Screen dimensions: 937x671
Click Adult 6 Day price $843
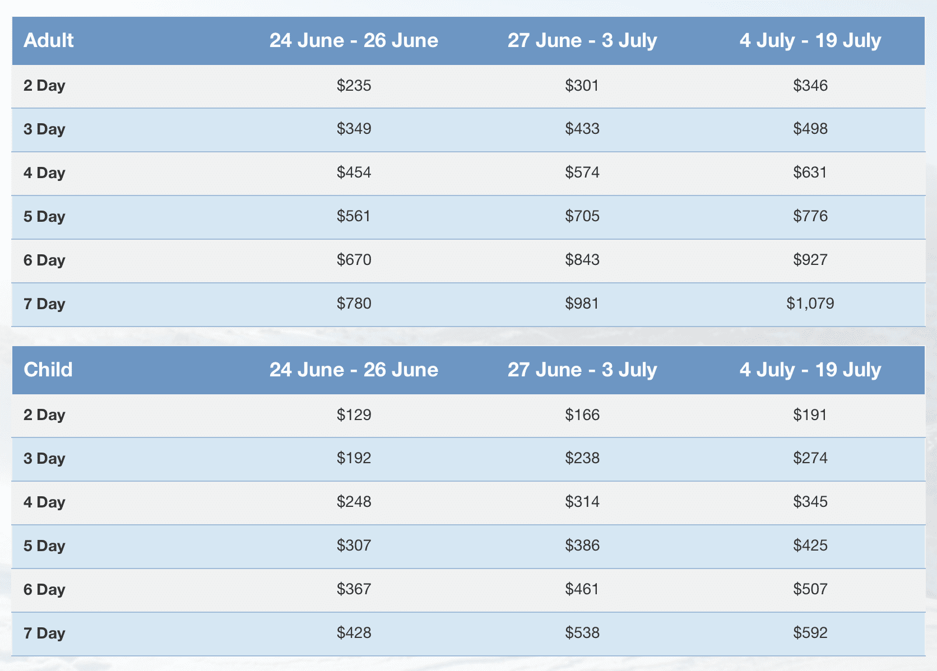click(x=582, y=260)
